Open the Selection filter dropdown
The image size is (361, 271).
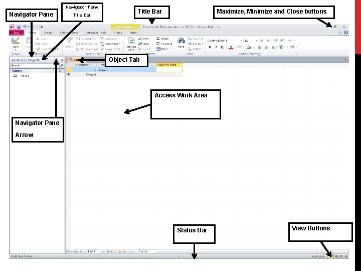pyautogui.click(x=110, y=39)
